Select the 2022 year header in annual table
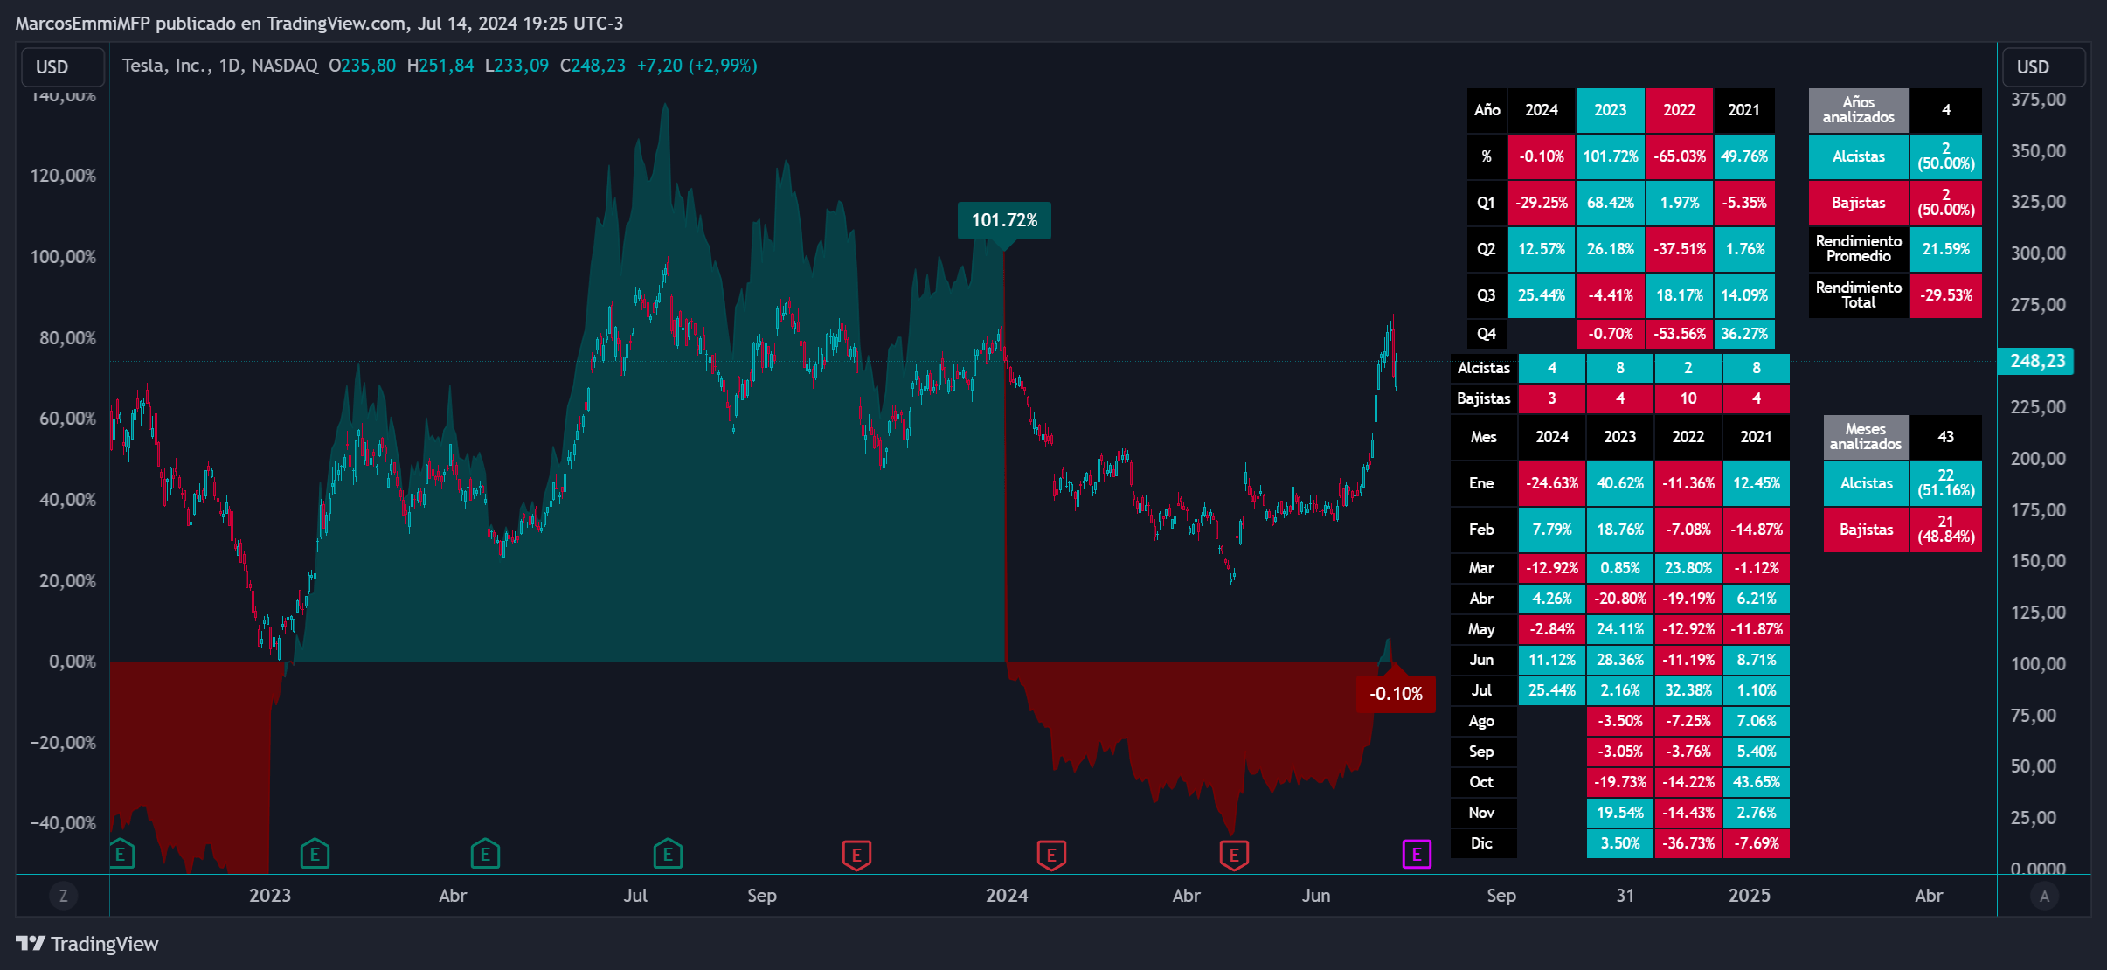 click(x=1679, y=110)
